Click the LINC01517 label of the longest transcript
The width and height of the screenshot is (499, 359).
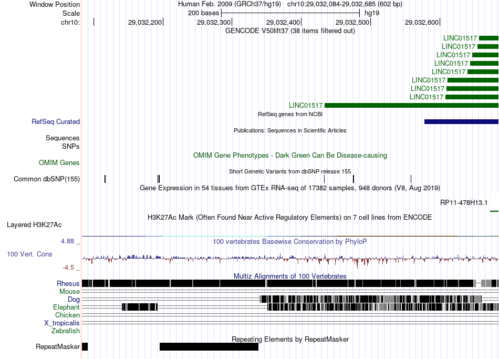[x=306, y=106]
